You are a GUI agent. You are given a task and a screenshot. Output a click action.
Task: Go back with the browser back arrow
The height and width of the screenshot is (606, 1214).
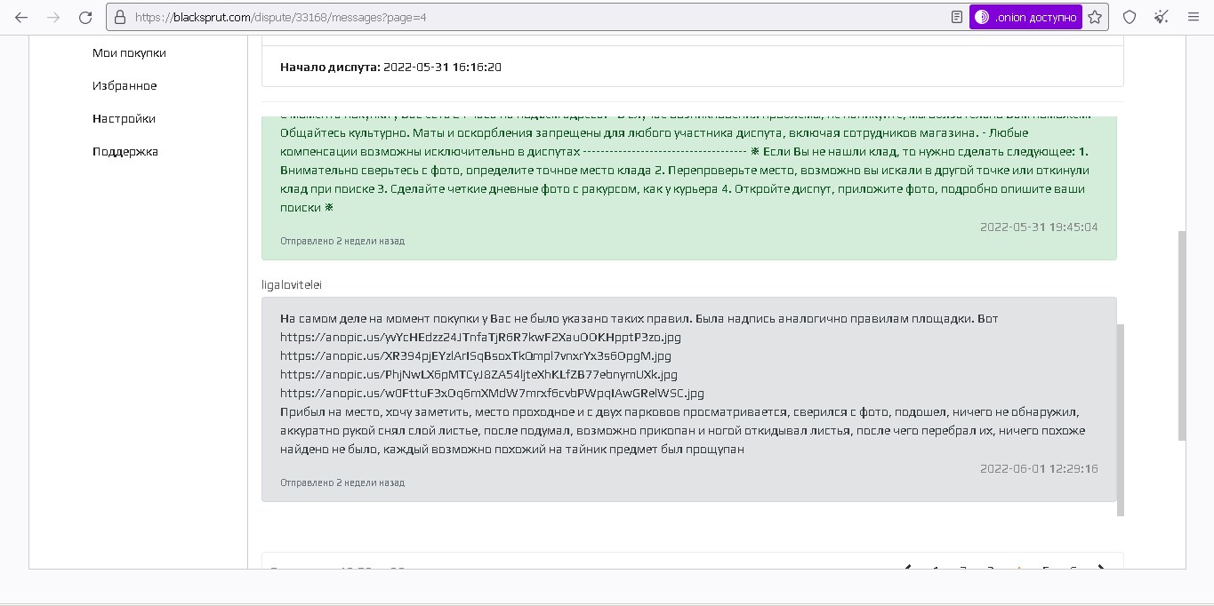pyautogui.click(x=21, y=17)
